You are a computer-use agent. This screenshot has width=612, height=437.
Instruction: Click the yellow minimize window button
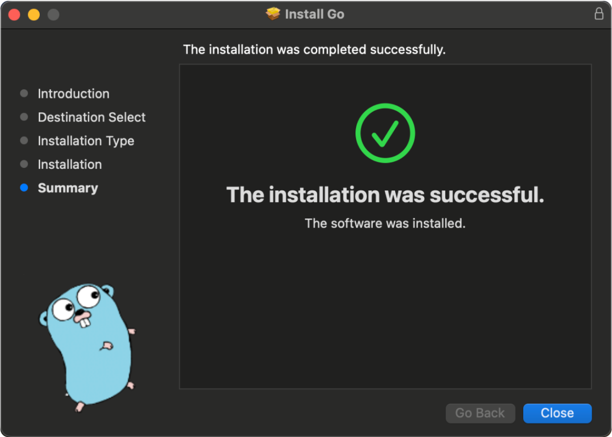(x=34, y=14)
